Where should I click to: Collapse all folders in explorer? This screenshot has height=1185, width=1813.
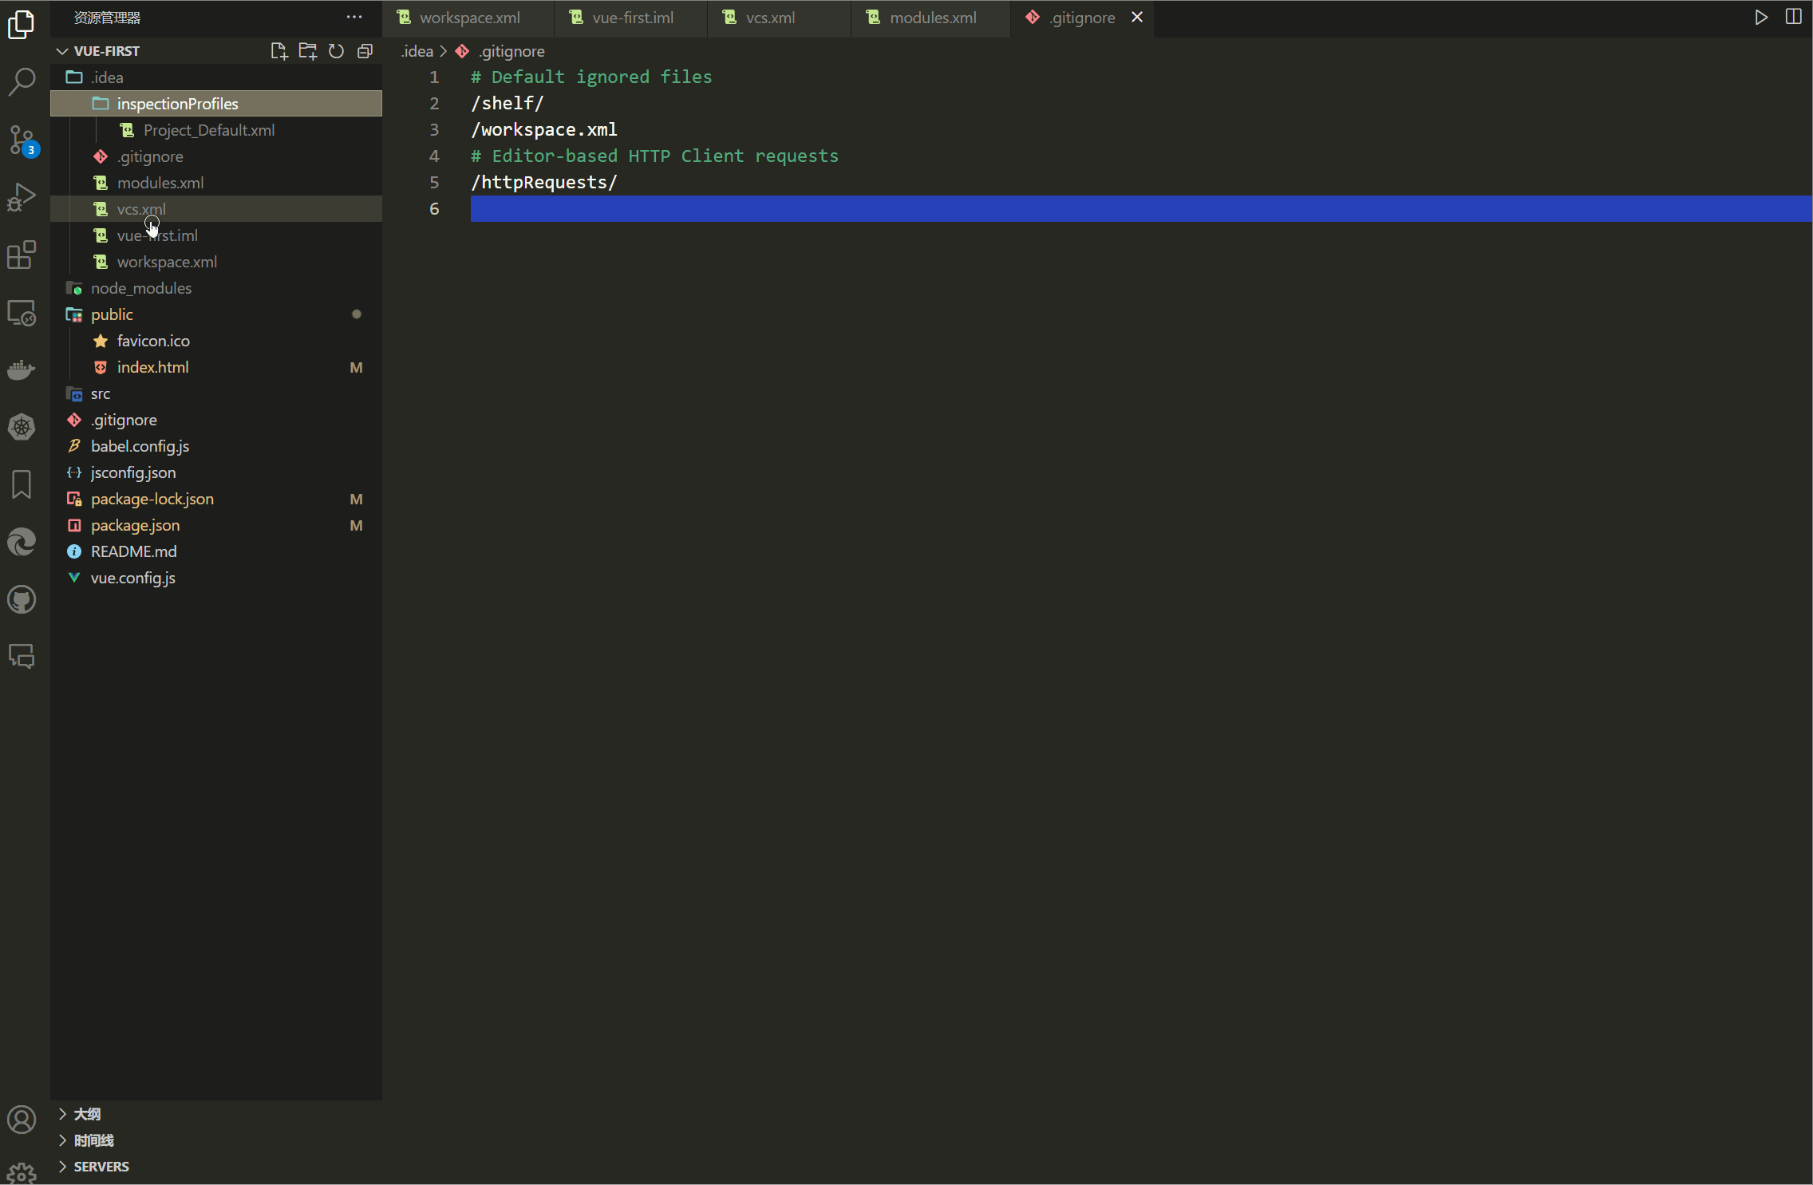(365, 51)
